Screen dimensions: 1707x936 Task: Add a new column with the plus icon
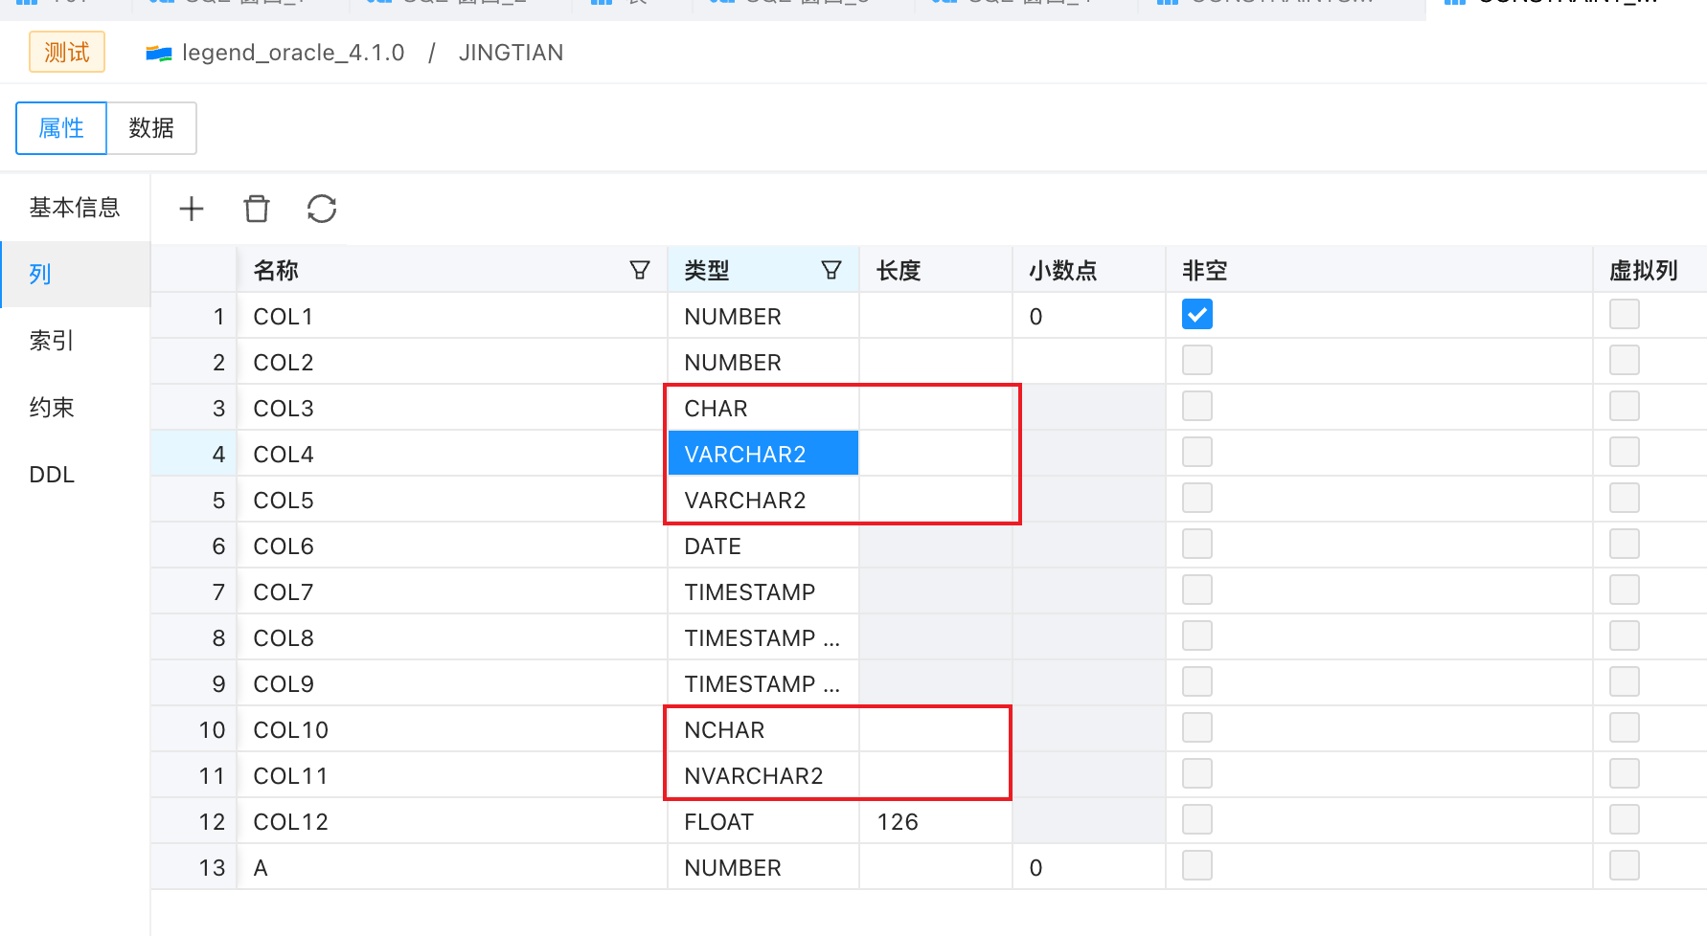tap(192, 209)
